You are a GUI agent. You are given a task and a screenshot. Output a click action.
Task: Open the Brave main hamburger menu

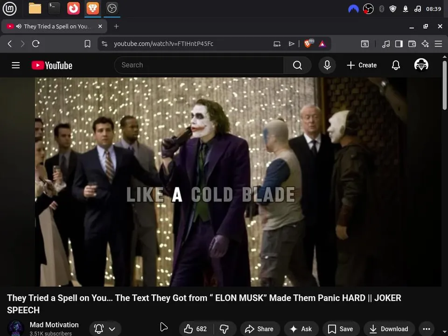[x=438, y=44]
